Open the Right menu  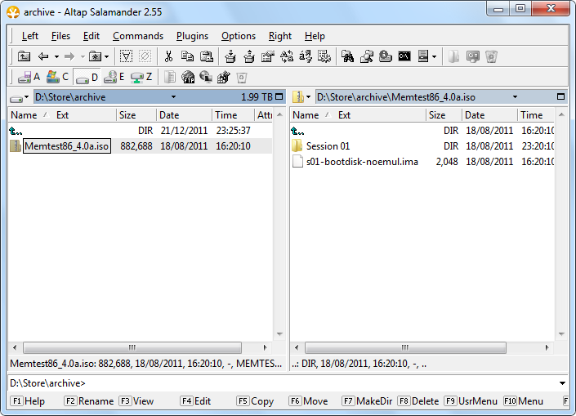click(280, 36)
